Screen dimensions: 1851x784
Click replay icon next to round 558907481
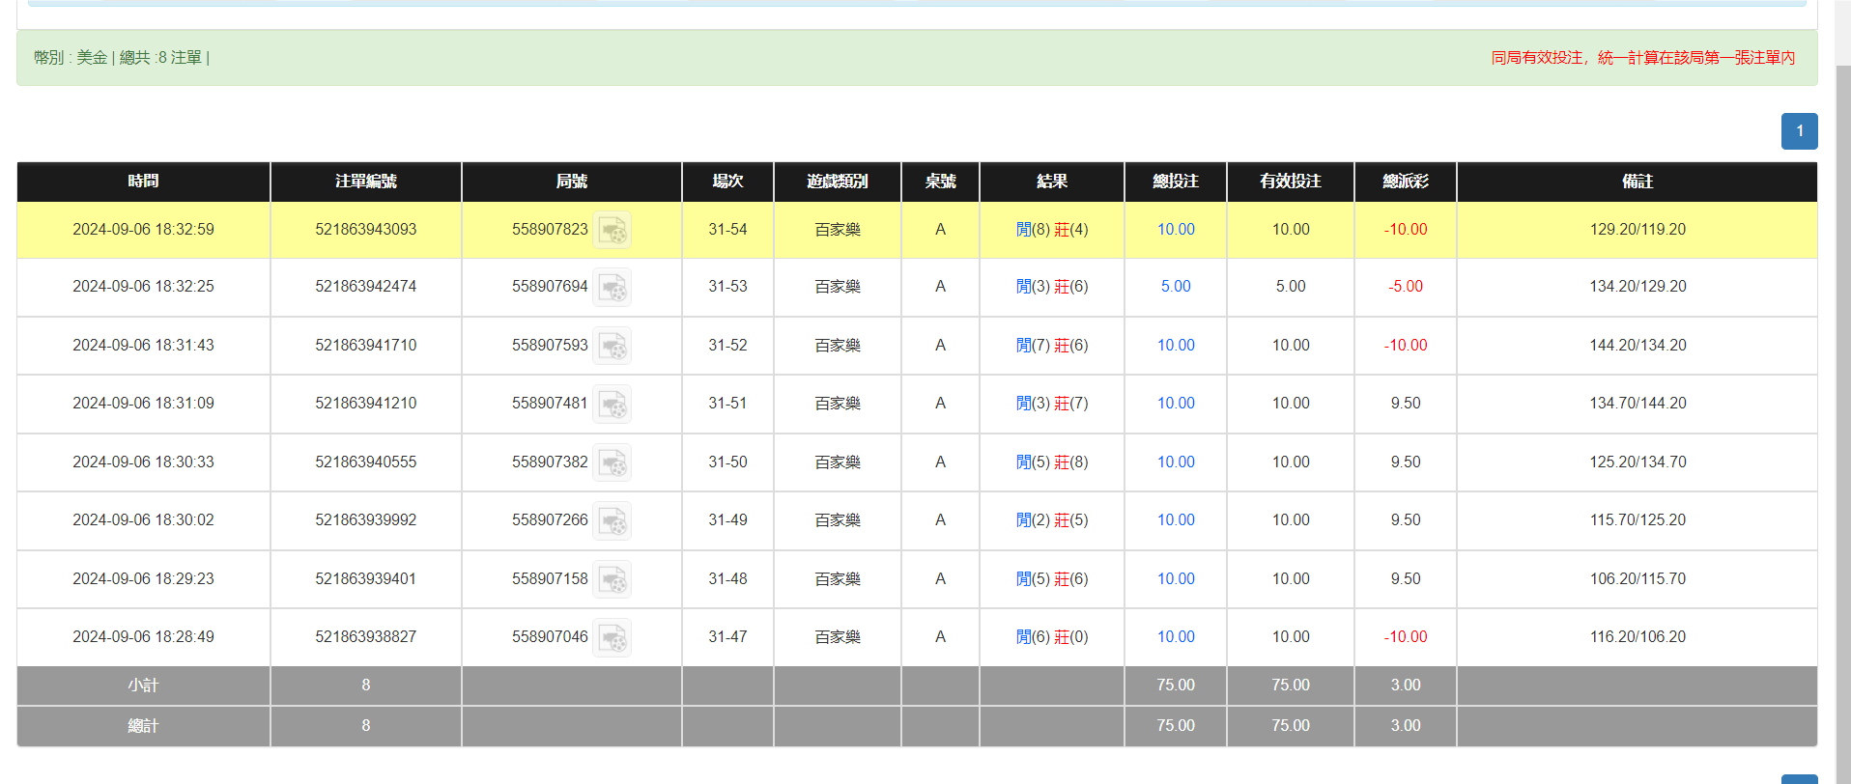coord(612,404)
